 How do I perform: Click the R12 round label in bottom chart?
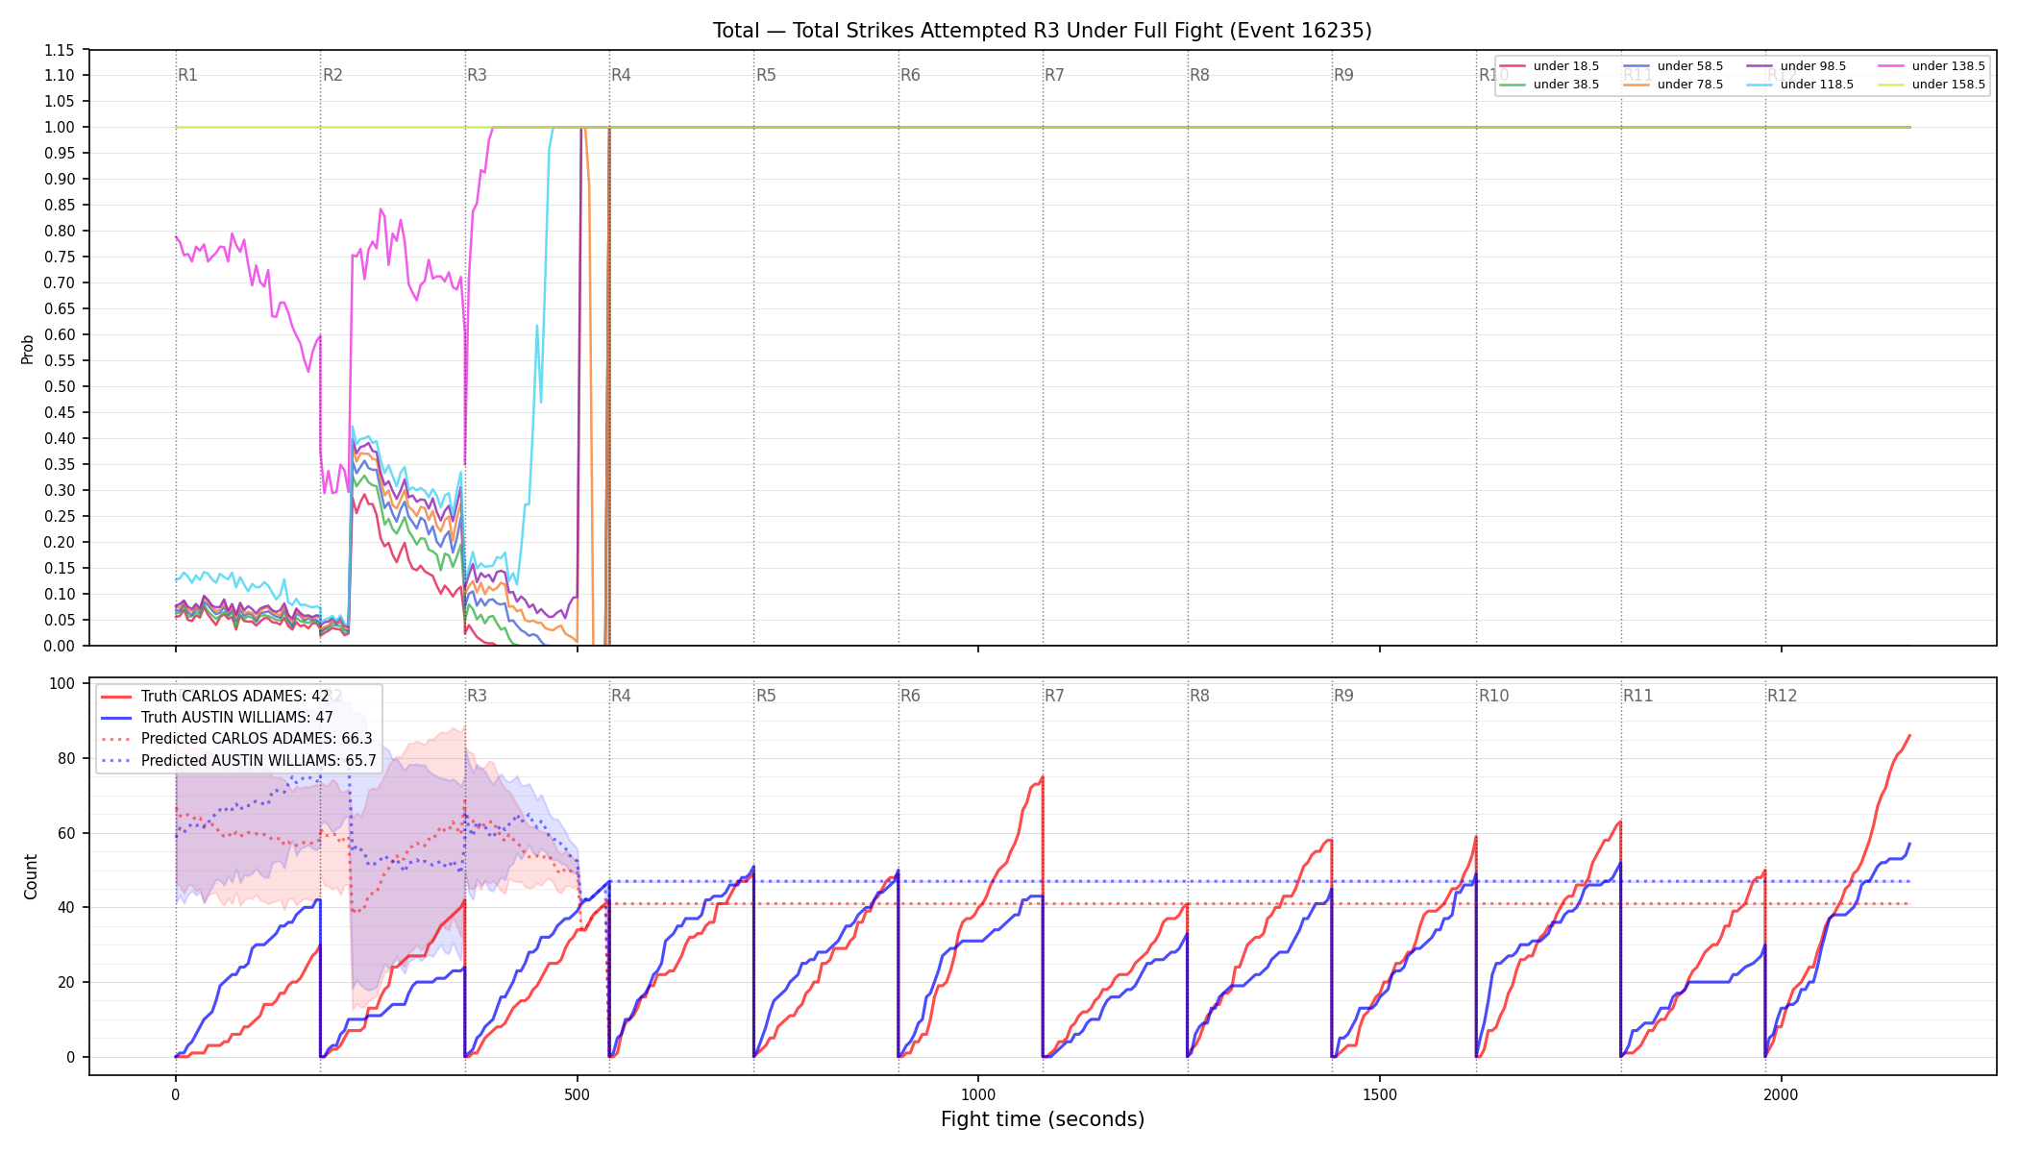[x=1782, y=696]
